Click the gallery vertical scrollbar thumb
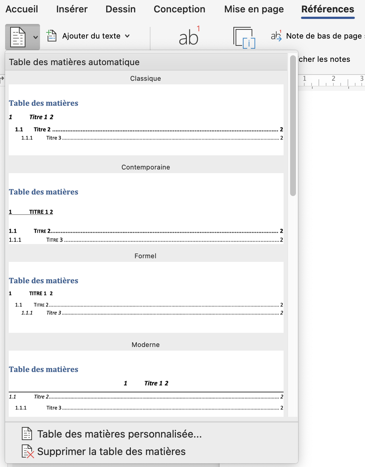The image size is (365, 467). point(293,125)
